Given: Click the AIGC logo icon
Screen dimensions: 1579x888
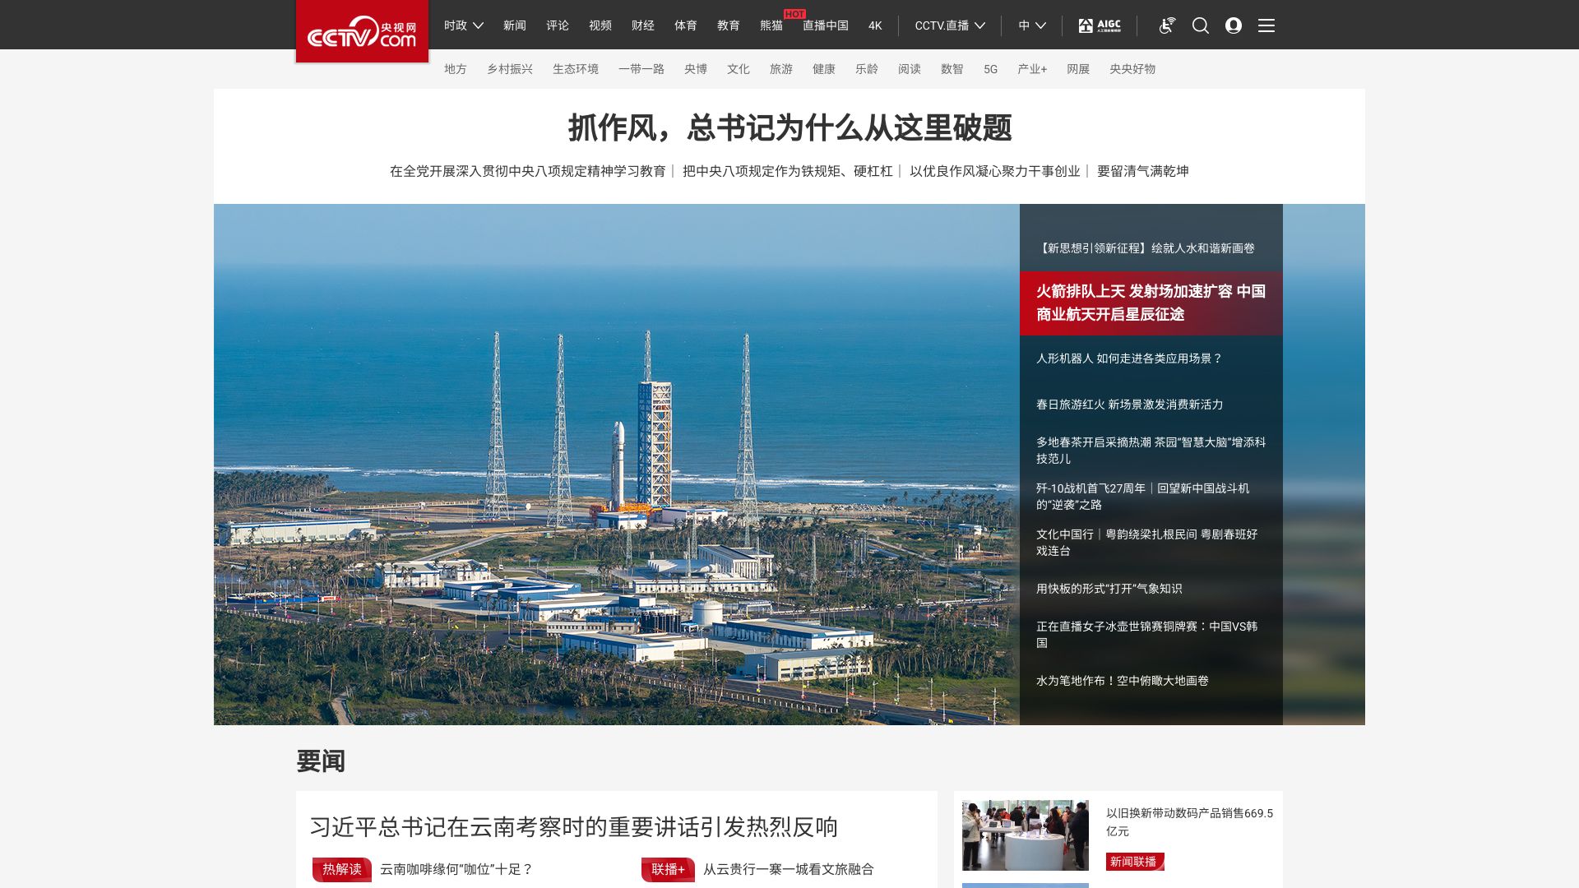Looking at the screenshot, I should click(1100, 25).
